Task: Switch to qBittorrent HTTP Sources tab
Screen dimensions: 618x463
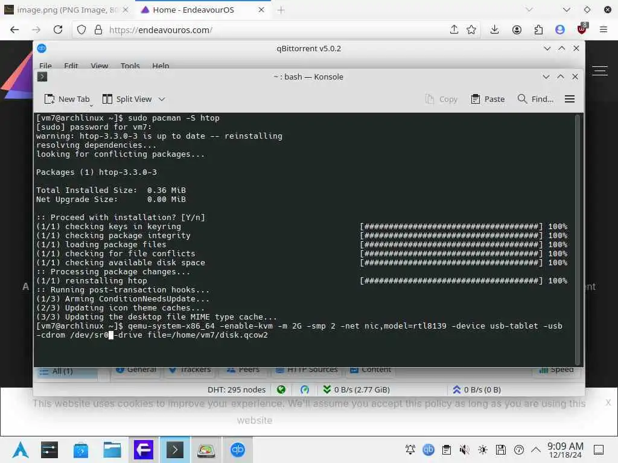Action: click(307, 370)
